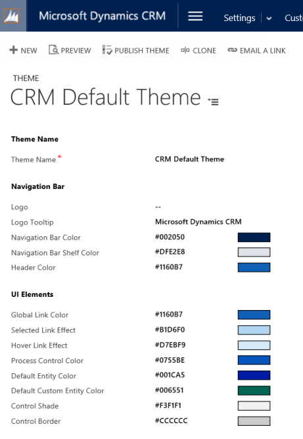This screenshot has height=439, width=303.
Task: Click the Header Color swatch
Action: pyautogui.click(x=254, y=267)
